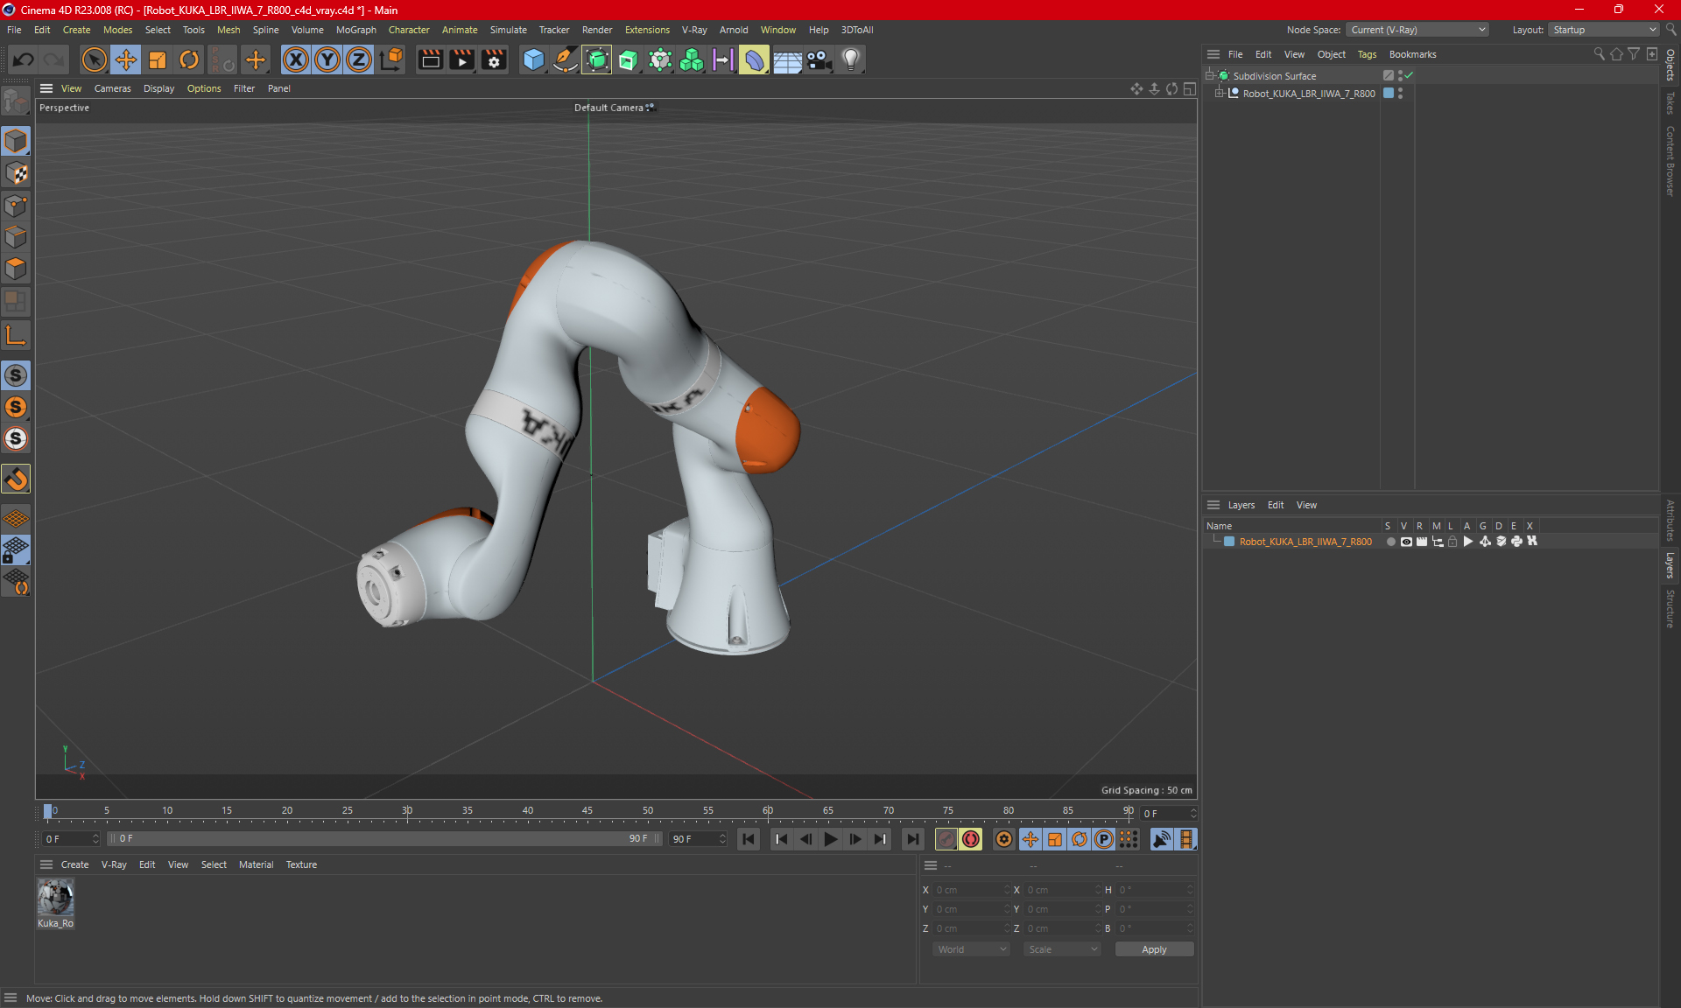
Task: Enable Axis mode in left palette
Action: pyautogui.click(x=16, y=335)
